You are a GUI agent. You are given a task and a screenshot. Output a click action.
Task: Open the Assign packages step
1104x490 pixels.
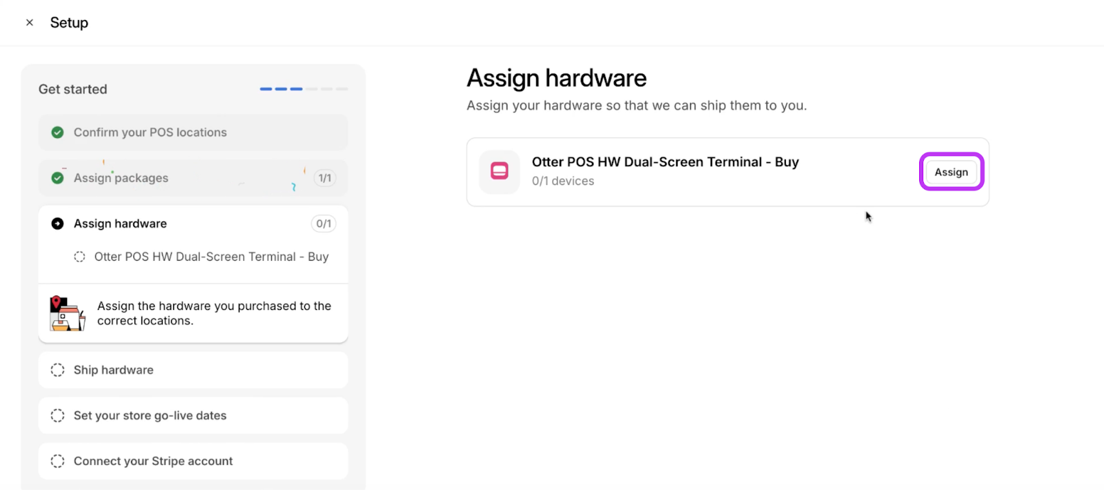pos(121,178)
